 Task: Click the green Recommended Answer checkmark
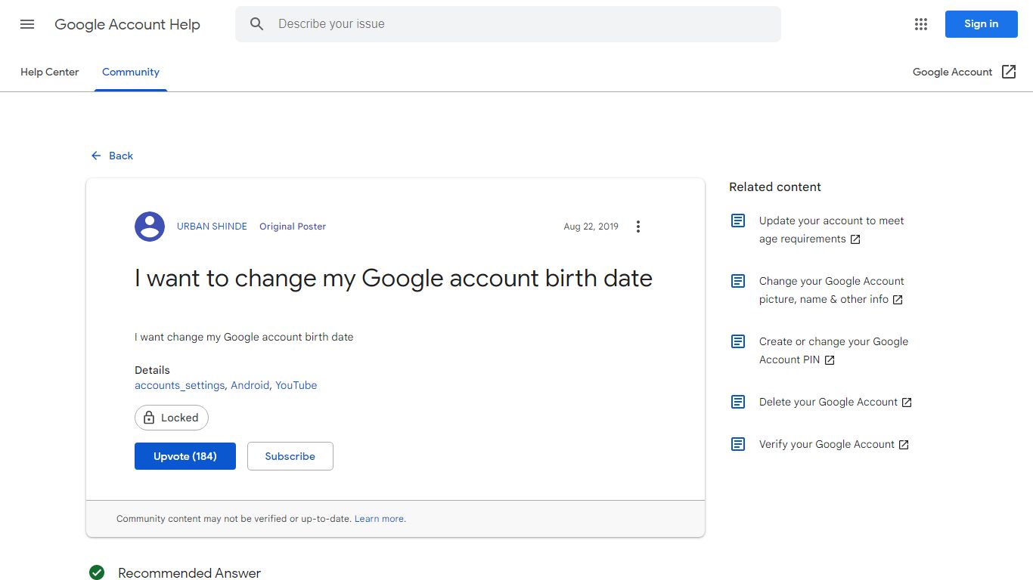pos(97,572)
